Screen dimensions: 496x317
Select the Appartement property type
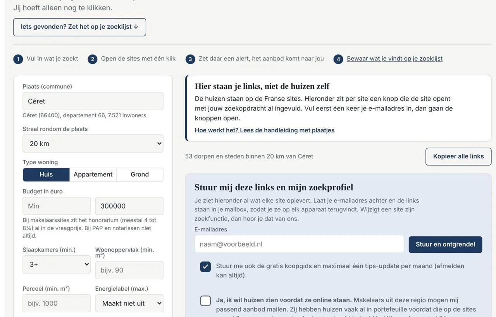93,175
